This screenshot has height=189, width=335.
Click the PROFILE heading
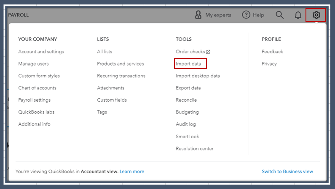coord(271,39)
